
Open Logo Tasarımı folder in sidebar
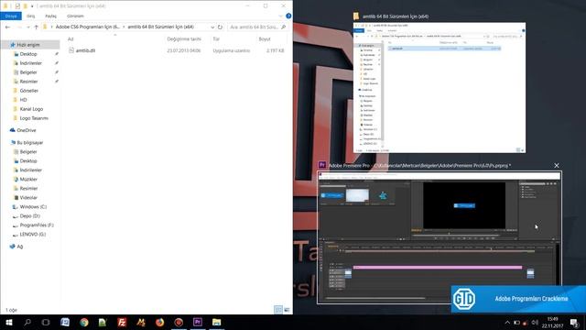point(34,118)
